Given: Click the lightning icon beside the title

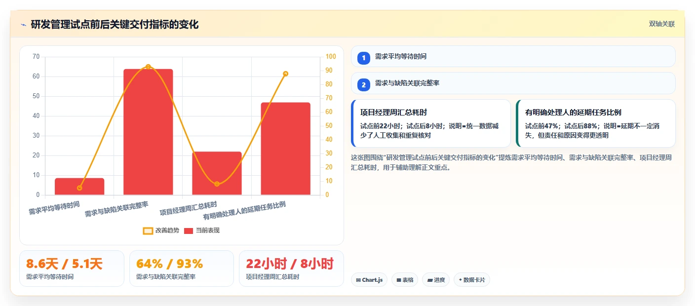Looking at the screenshot, I should pos(23,24).
